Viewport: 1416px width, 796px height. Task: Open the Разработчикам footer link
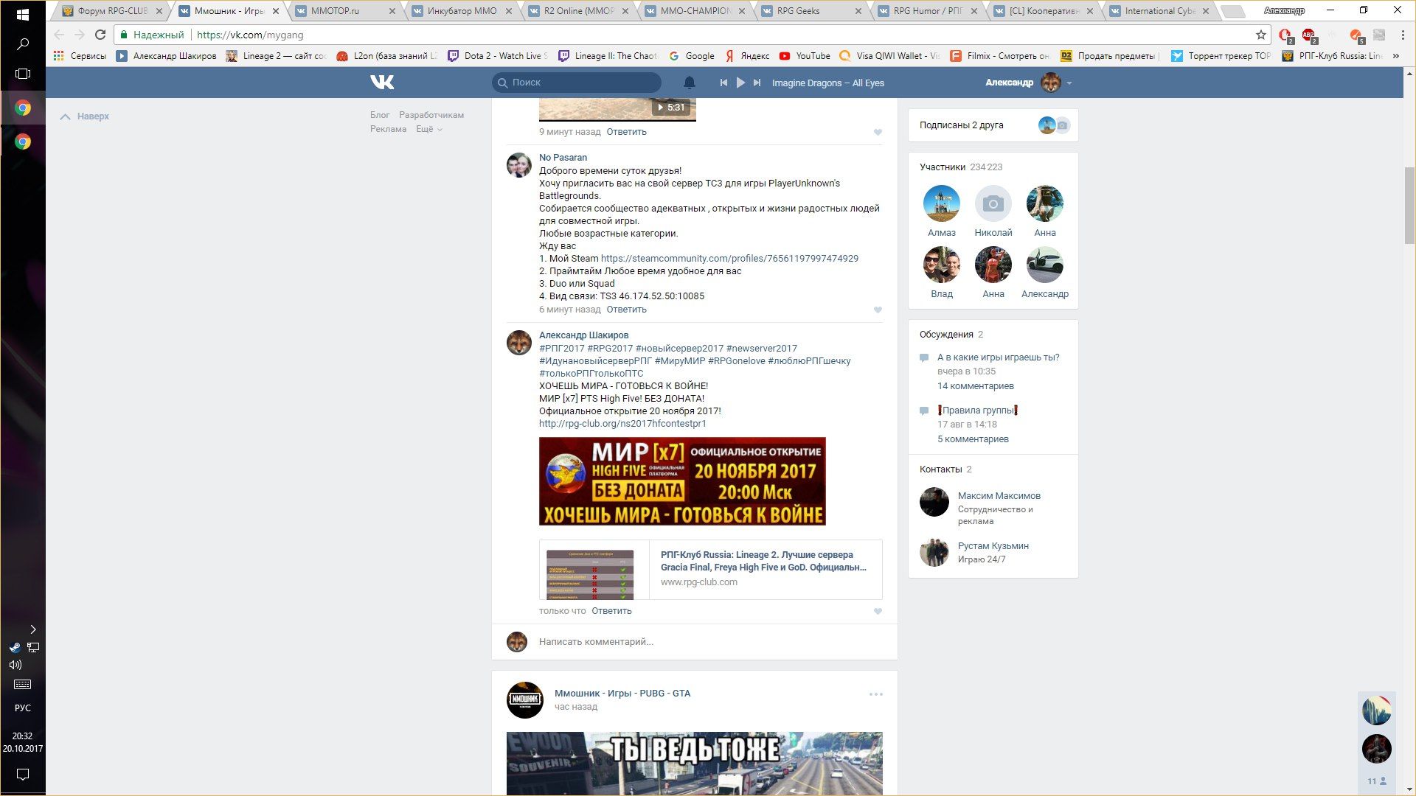(x=431, y=115)
